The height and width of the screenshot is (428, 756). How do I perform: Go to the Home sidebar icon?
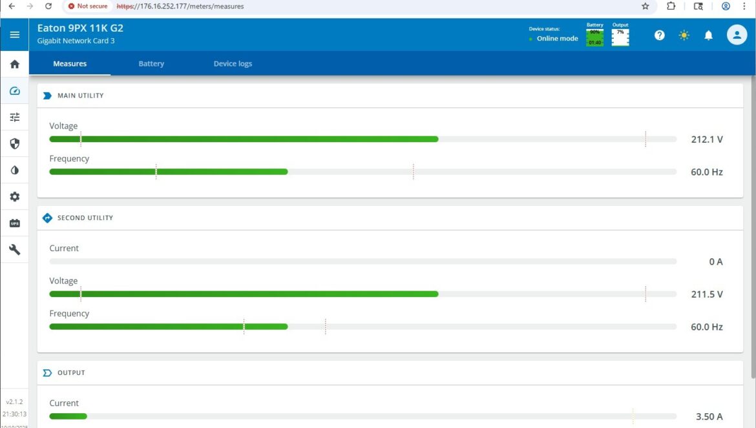coord(14,65)
